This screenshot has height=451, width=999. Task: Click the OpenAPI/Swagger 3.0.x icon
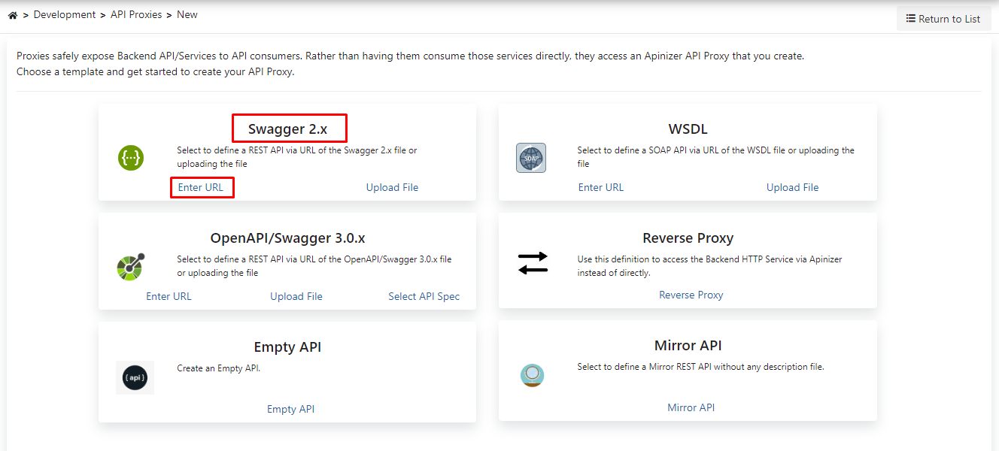click(x=131, y=267)
